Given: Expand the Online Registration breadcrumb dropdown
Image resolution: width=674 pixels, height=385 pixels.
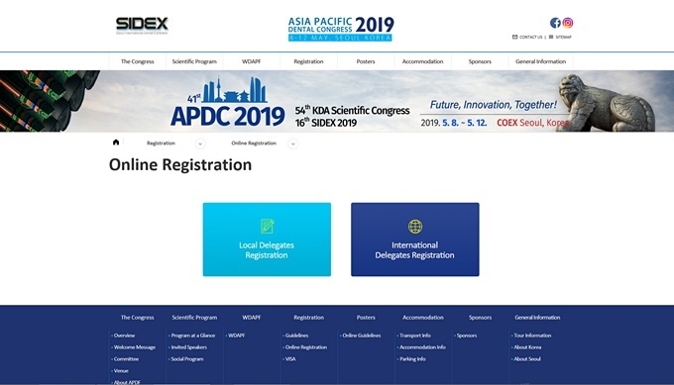Looking at the screenshot, I should click(292, 144).
